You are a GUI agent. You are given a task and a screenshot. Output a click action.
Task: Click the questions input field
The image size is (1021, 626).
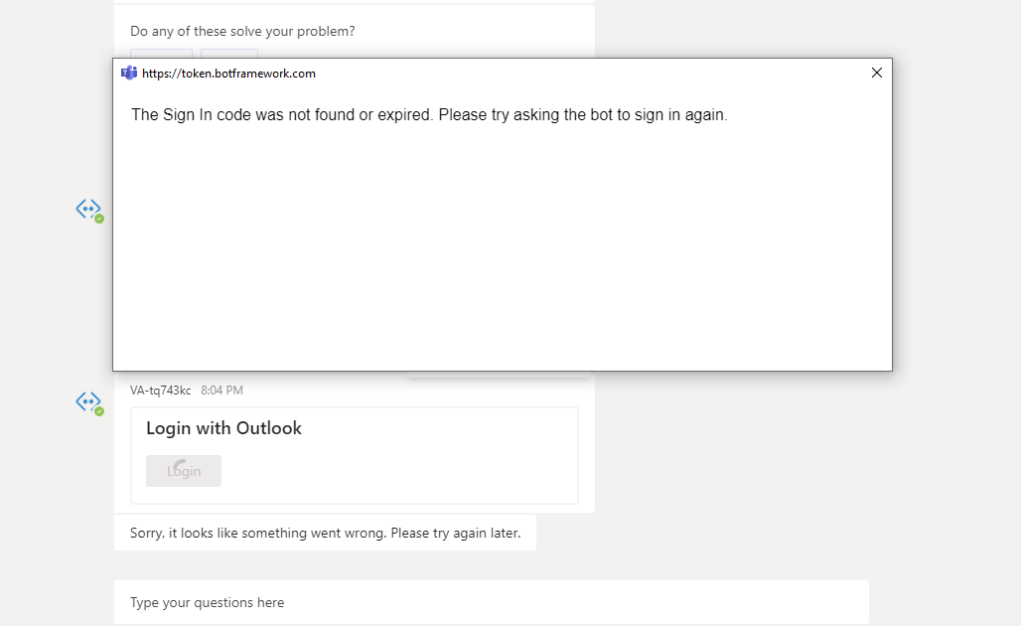pos(491,602)
